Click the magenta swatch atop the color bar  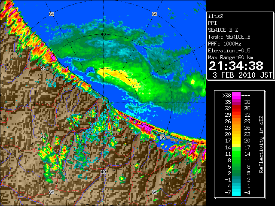tap(236, 96)
